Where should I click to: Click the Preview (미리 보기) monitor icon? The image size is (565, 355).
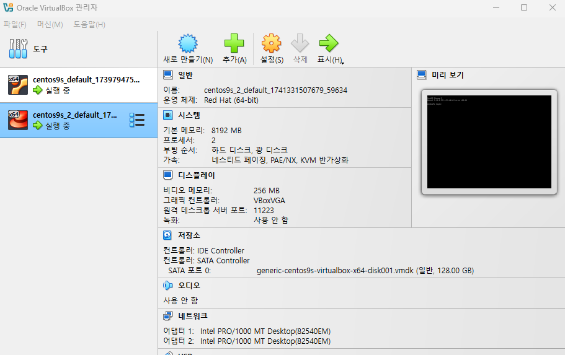422,75
